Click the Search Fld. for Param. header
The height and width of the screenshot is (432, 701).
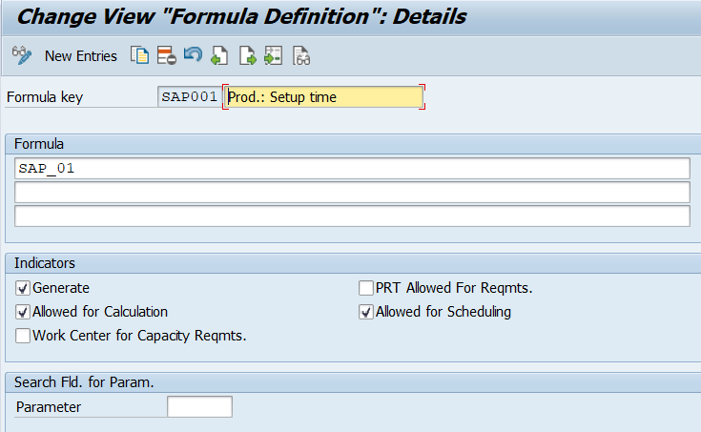point(84,382)
